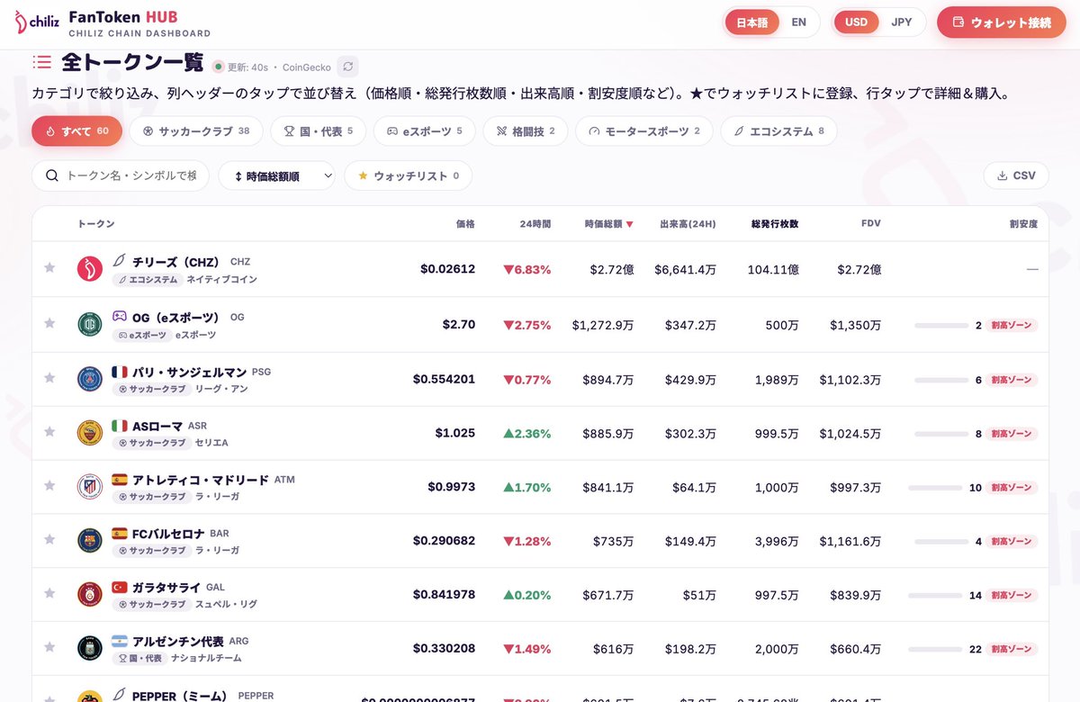Add パリ・サンジェルマン to watchlist star
Screen dimensions: 1080x702
click(49, 378)
